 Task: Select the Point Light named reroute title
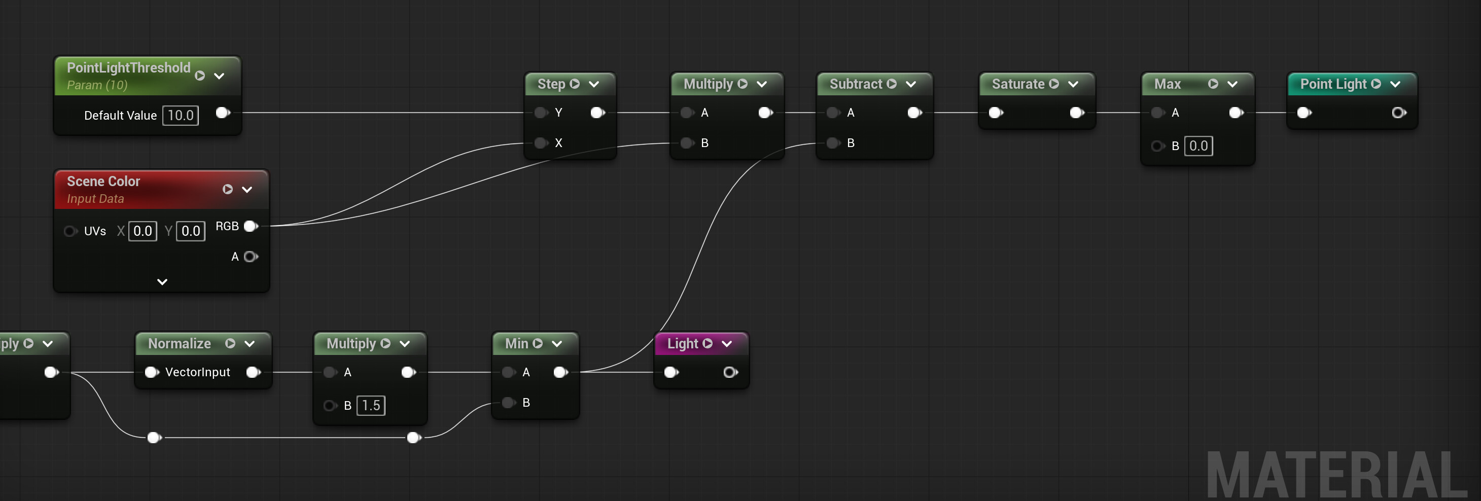point(1333,84)
